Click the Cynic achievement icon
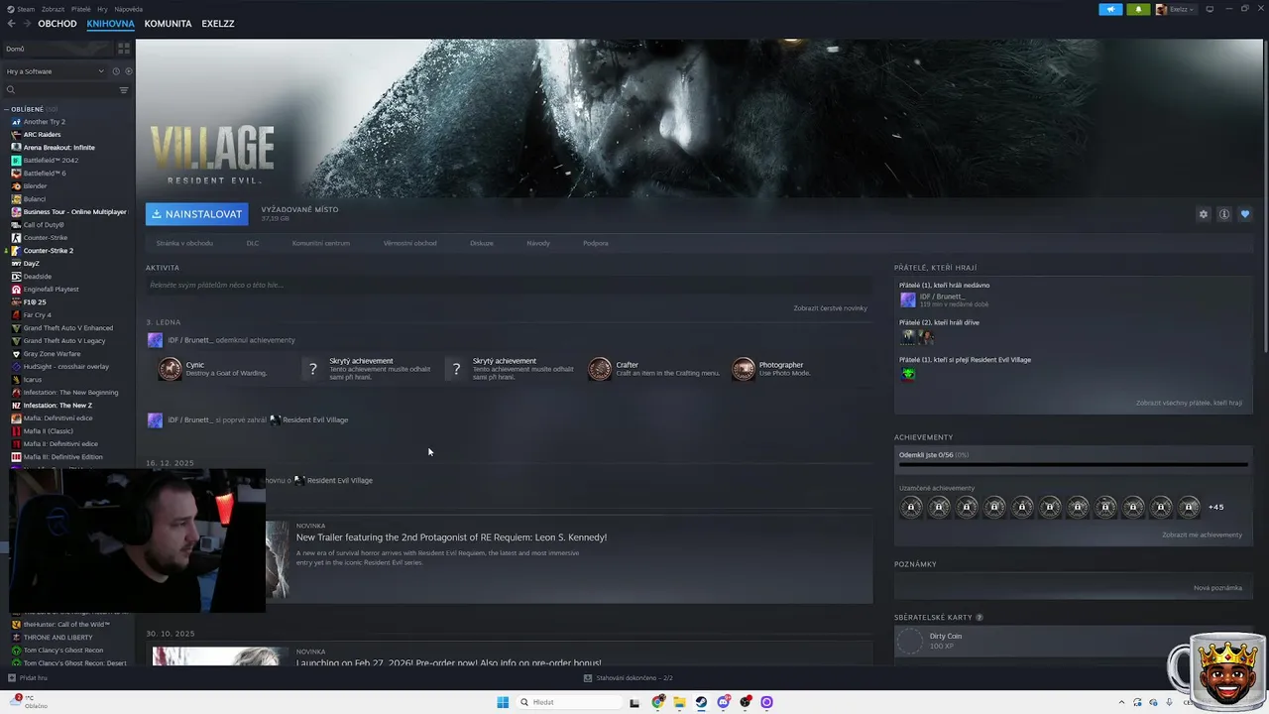This screenshot has height=714, width=1269. coord(171,369)
